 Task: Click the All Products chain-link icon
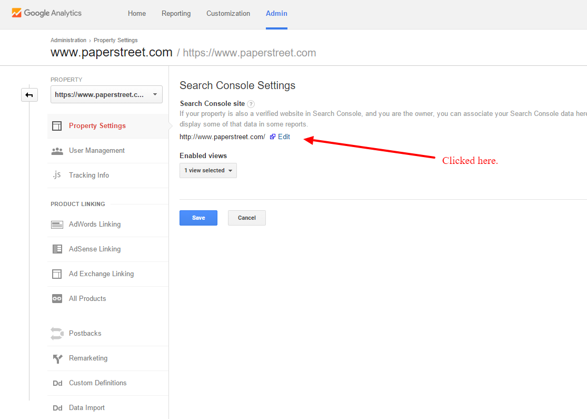click(57, 299)
